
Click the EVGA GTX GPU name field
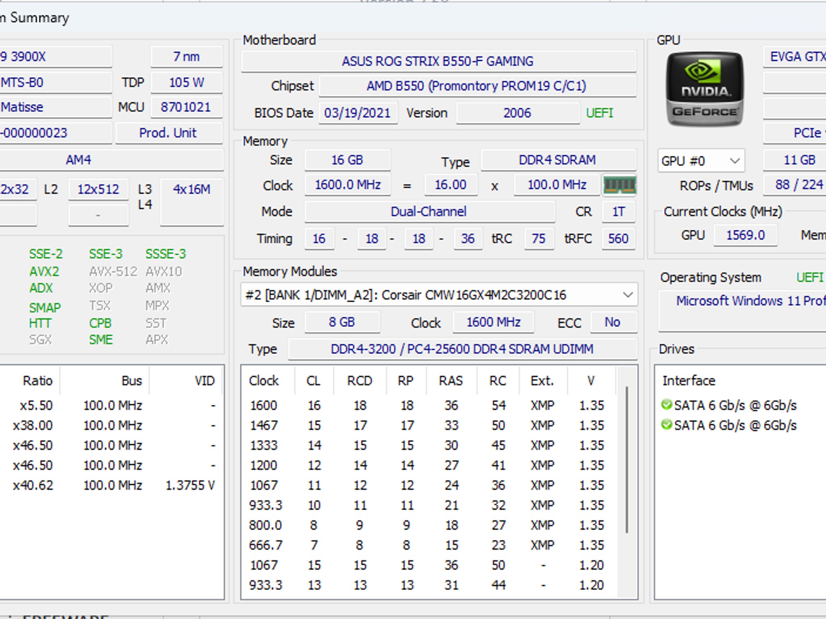pos(795,56)
